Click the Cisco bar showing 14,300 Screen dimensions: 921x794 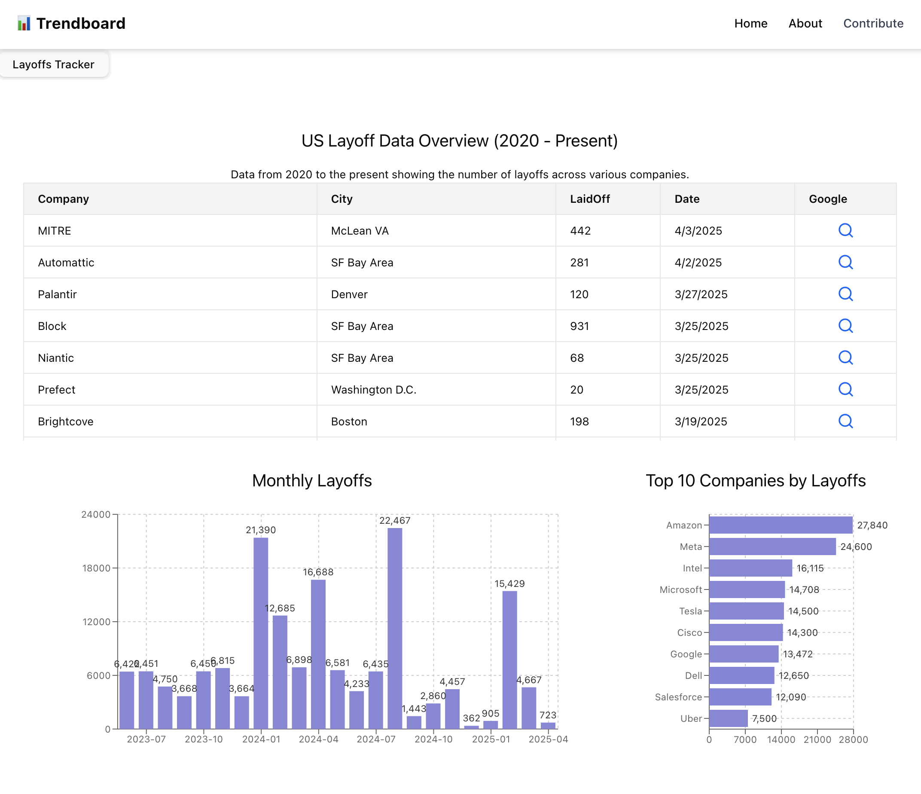pyautogui.click(x=746, y=632)
